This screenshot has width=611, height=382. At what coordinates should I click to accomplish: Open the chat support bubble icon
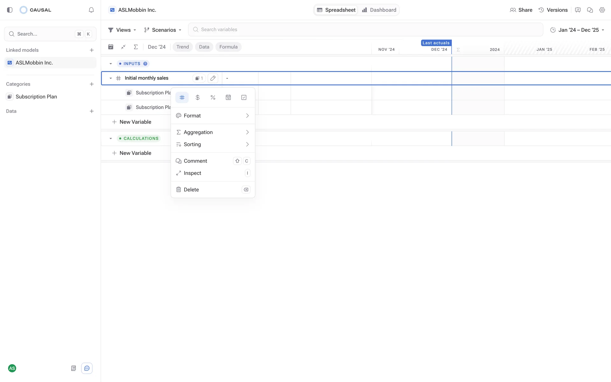click(87, 368)
